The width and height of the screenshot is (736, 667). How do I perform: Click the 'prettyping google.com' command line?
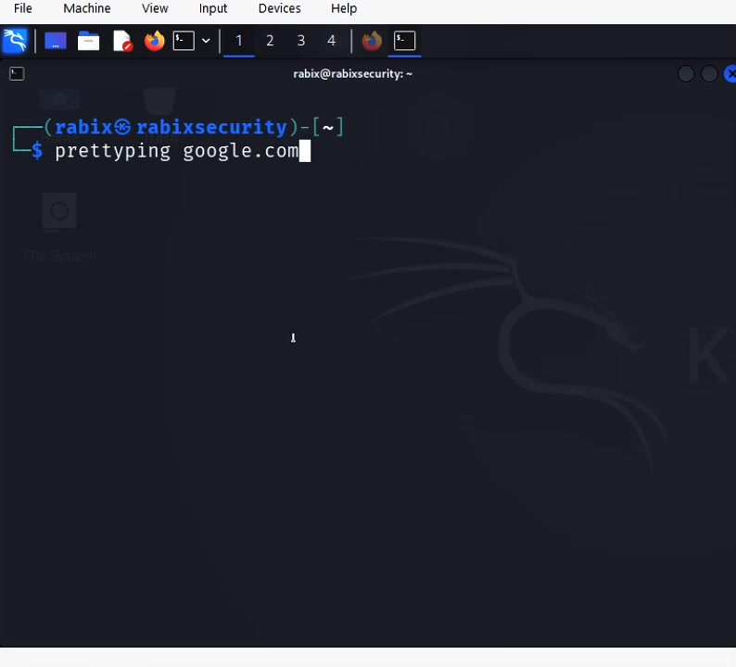[177, 151]
